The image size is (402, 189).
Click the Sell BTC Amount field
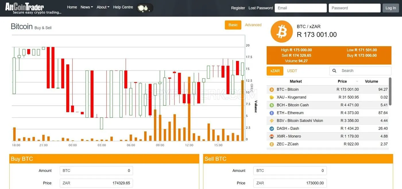pos(290,171)
